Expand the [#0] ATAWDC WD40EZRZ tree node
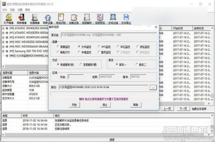Screen dimensions: 215x142 click(x=3, y=28)
